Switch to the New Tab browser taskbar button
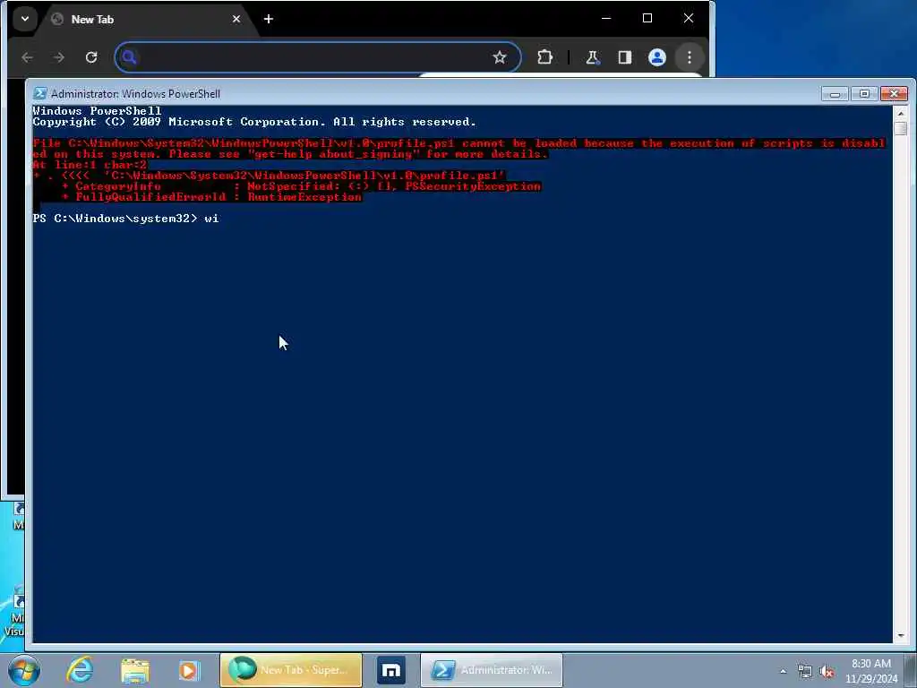Screen dimensions: 917x688 (x=291, y=670)
